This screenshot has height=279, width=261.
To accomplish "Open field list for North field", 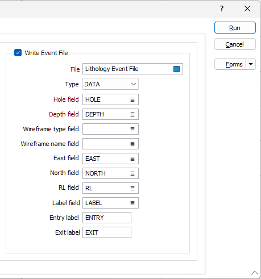I will 132,173.
